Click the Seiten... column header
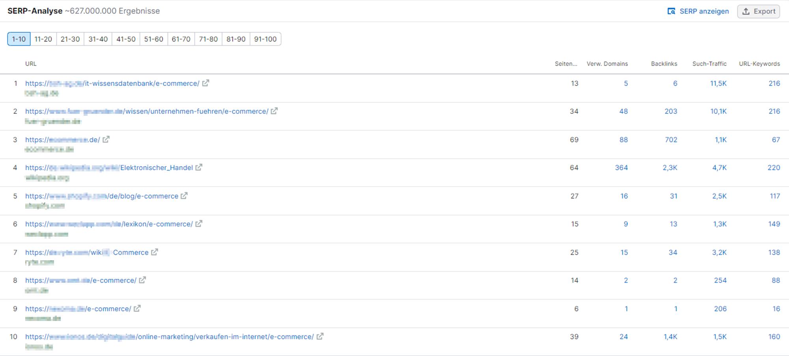 tap(566, 63)
